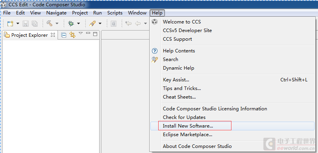Click the green Debug bug icon
The width and height of the screenshot is (318, 153).
click(71, 24)
